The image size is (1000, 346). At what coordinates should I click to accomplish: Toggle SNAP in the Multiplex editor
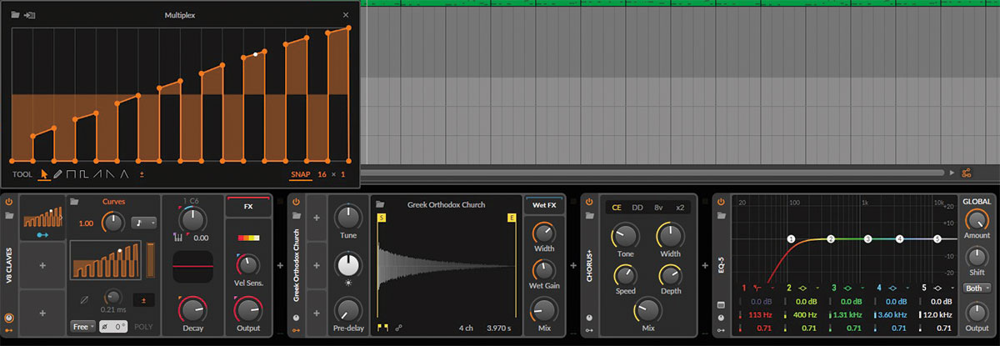point(300,175)
